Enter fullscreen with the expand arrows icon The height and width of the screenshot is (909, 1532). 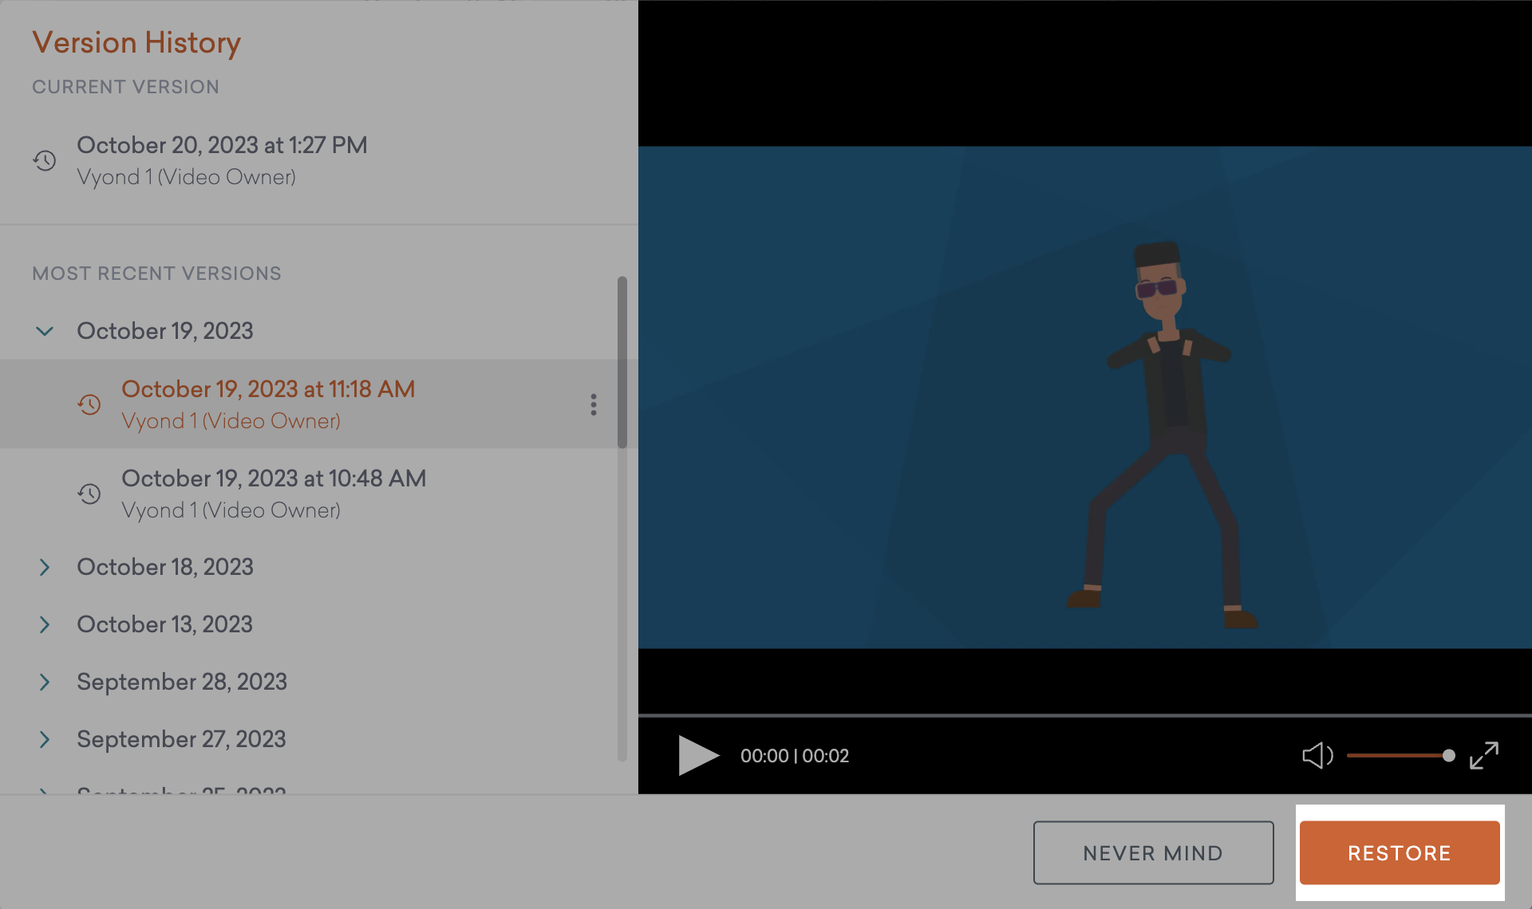pyautogui.click(x=1484, y=755)
